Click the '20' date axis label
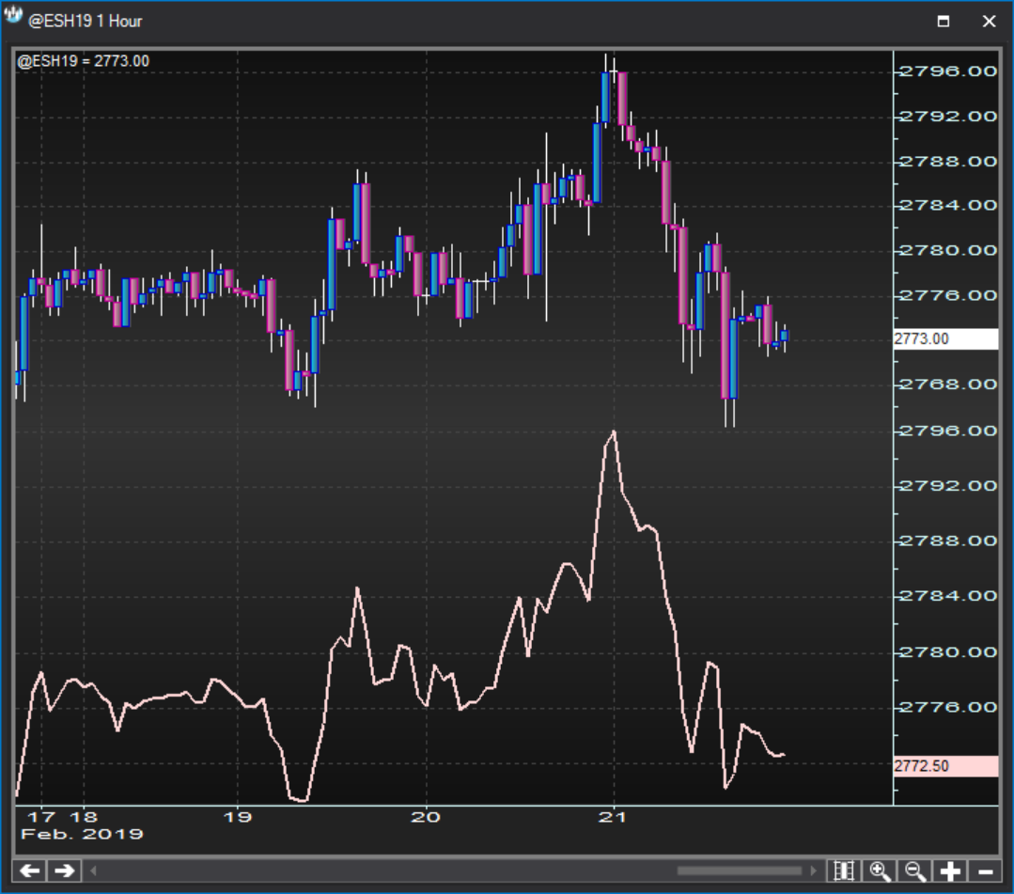The image size is (1014, 894). pyautogui.click(x=426, y=817)
